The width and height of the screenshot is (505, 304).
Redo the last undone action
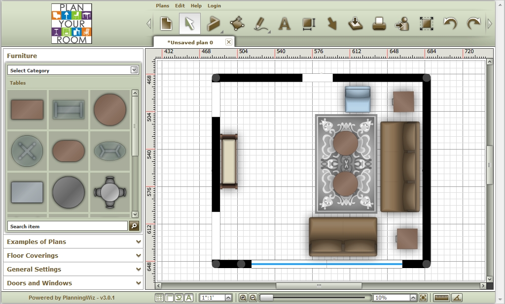(473, 23)
